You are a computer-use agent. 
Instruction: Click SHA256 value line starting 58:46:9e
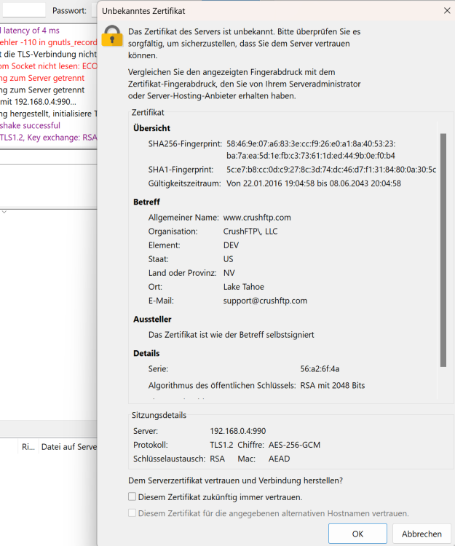tap(311, 143)
